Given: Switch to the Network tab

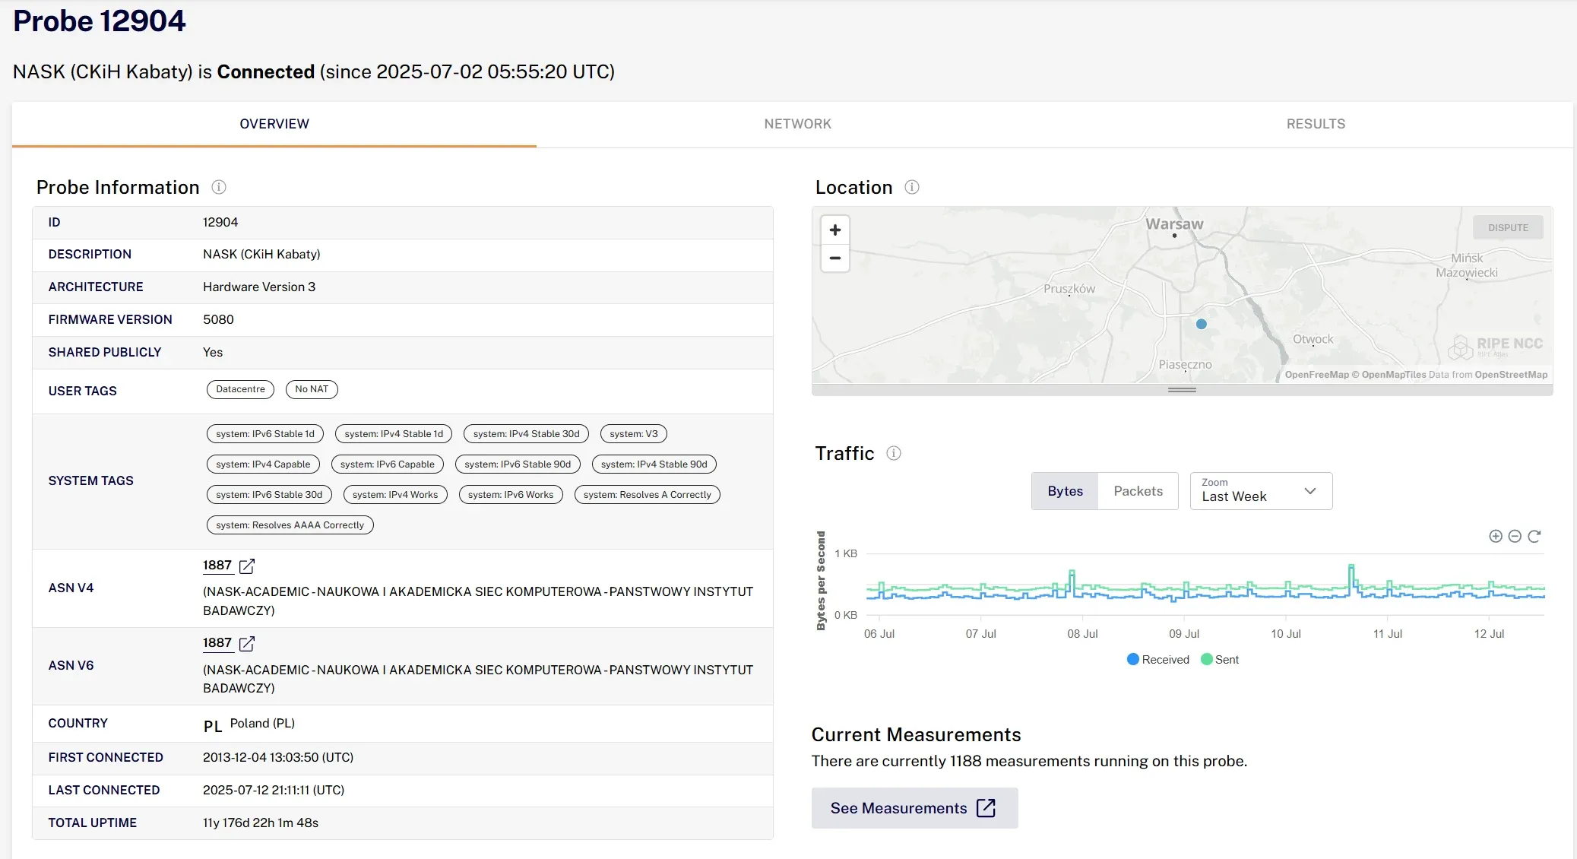Looking at the screenshot, I should click(798, 124).
